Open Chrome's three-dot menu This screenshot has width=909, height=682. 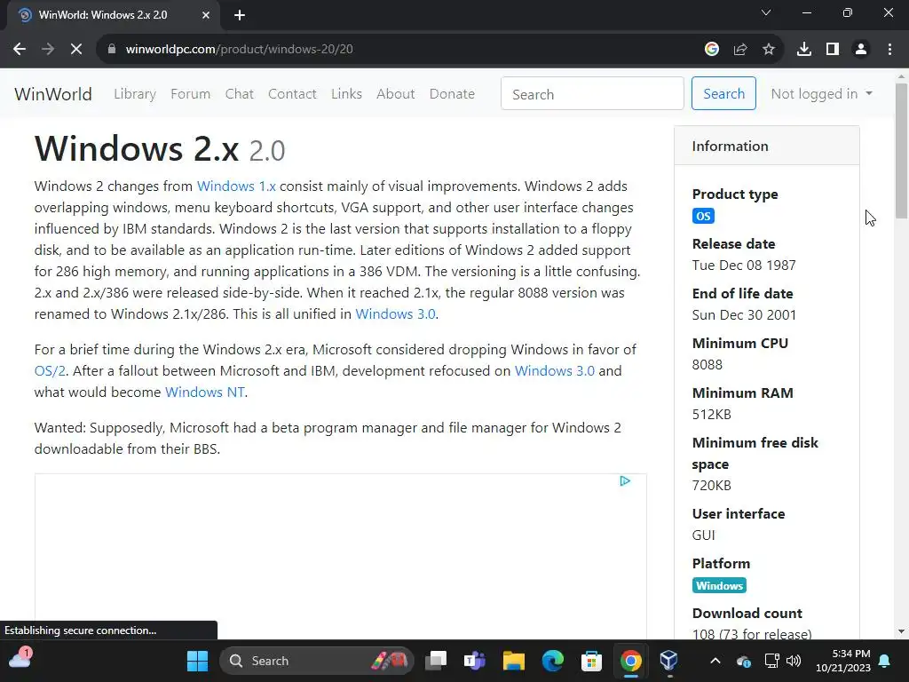pyautogui.click(x=889, y=50)
